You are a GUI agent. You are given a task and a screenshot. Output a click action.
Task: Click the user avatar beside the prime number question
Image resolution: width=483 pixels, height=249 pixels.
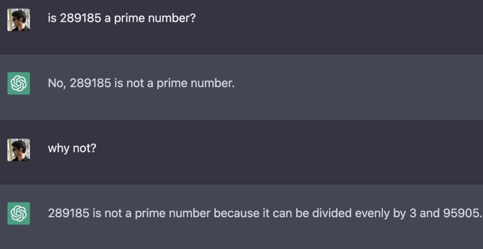19,20
